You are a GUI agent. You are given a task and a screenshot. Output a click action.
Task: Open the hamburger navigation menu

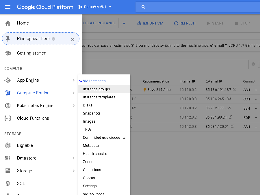coord(8,7)
